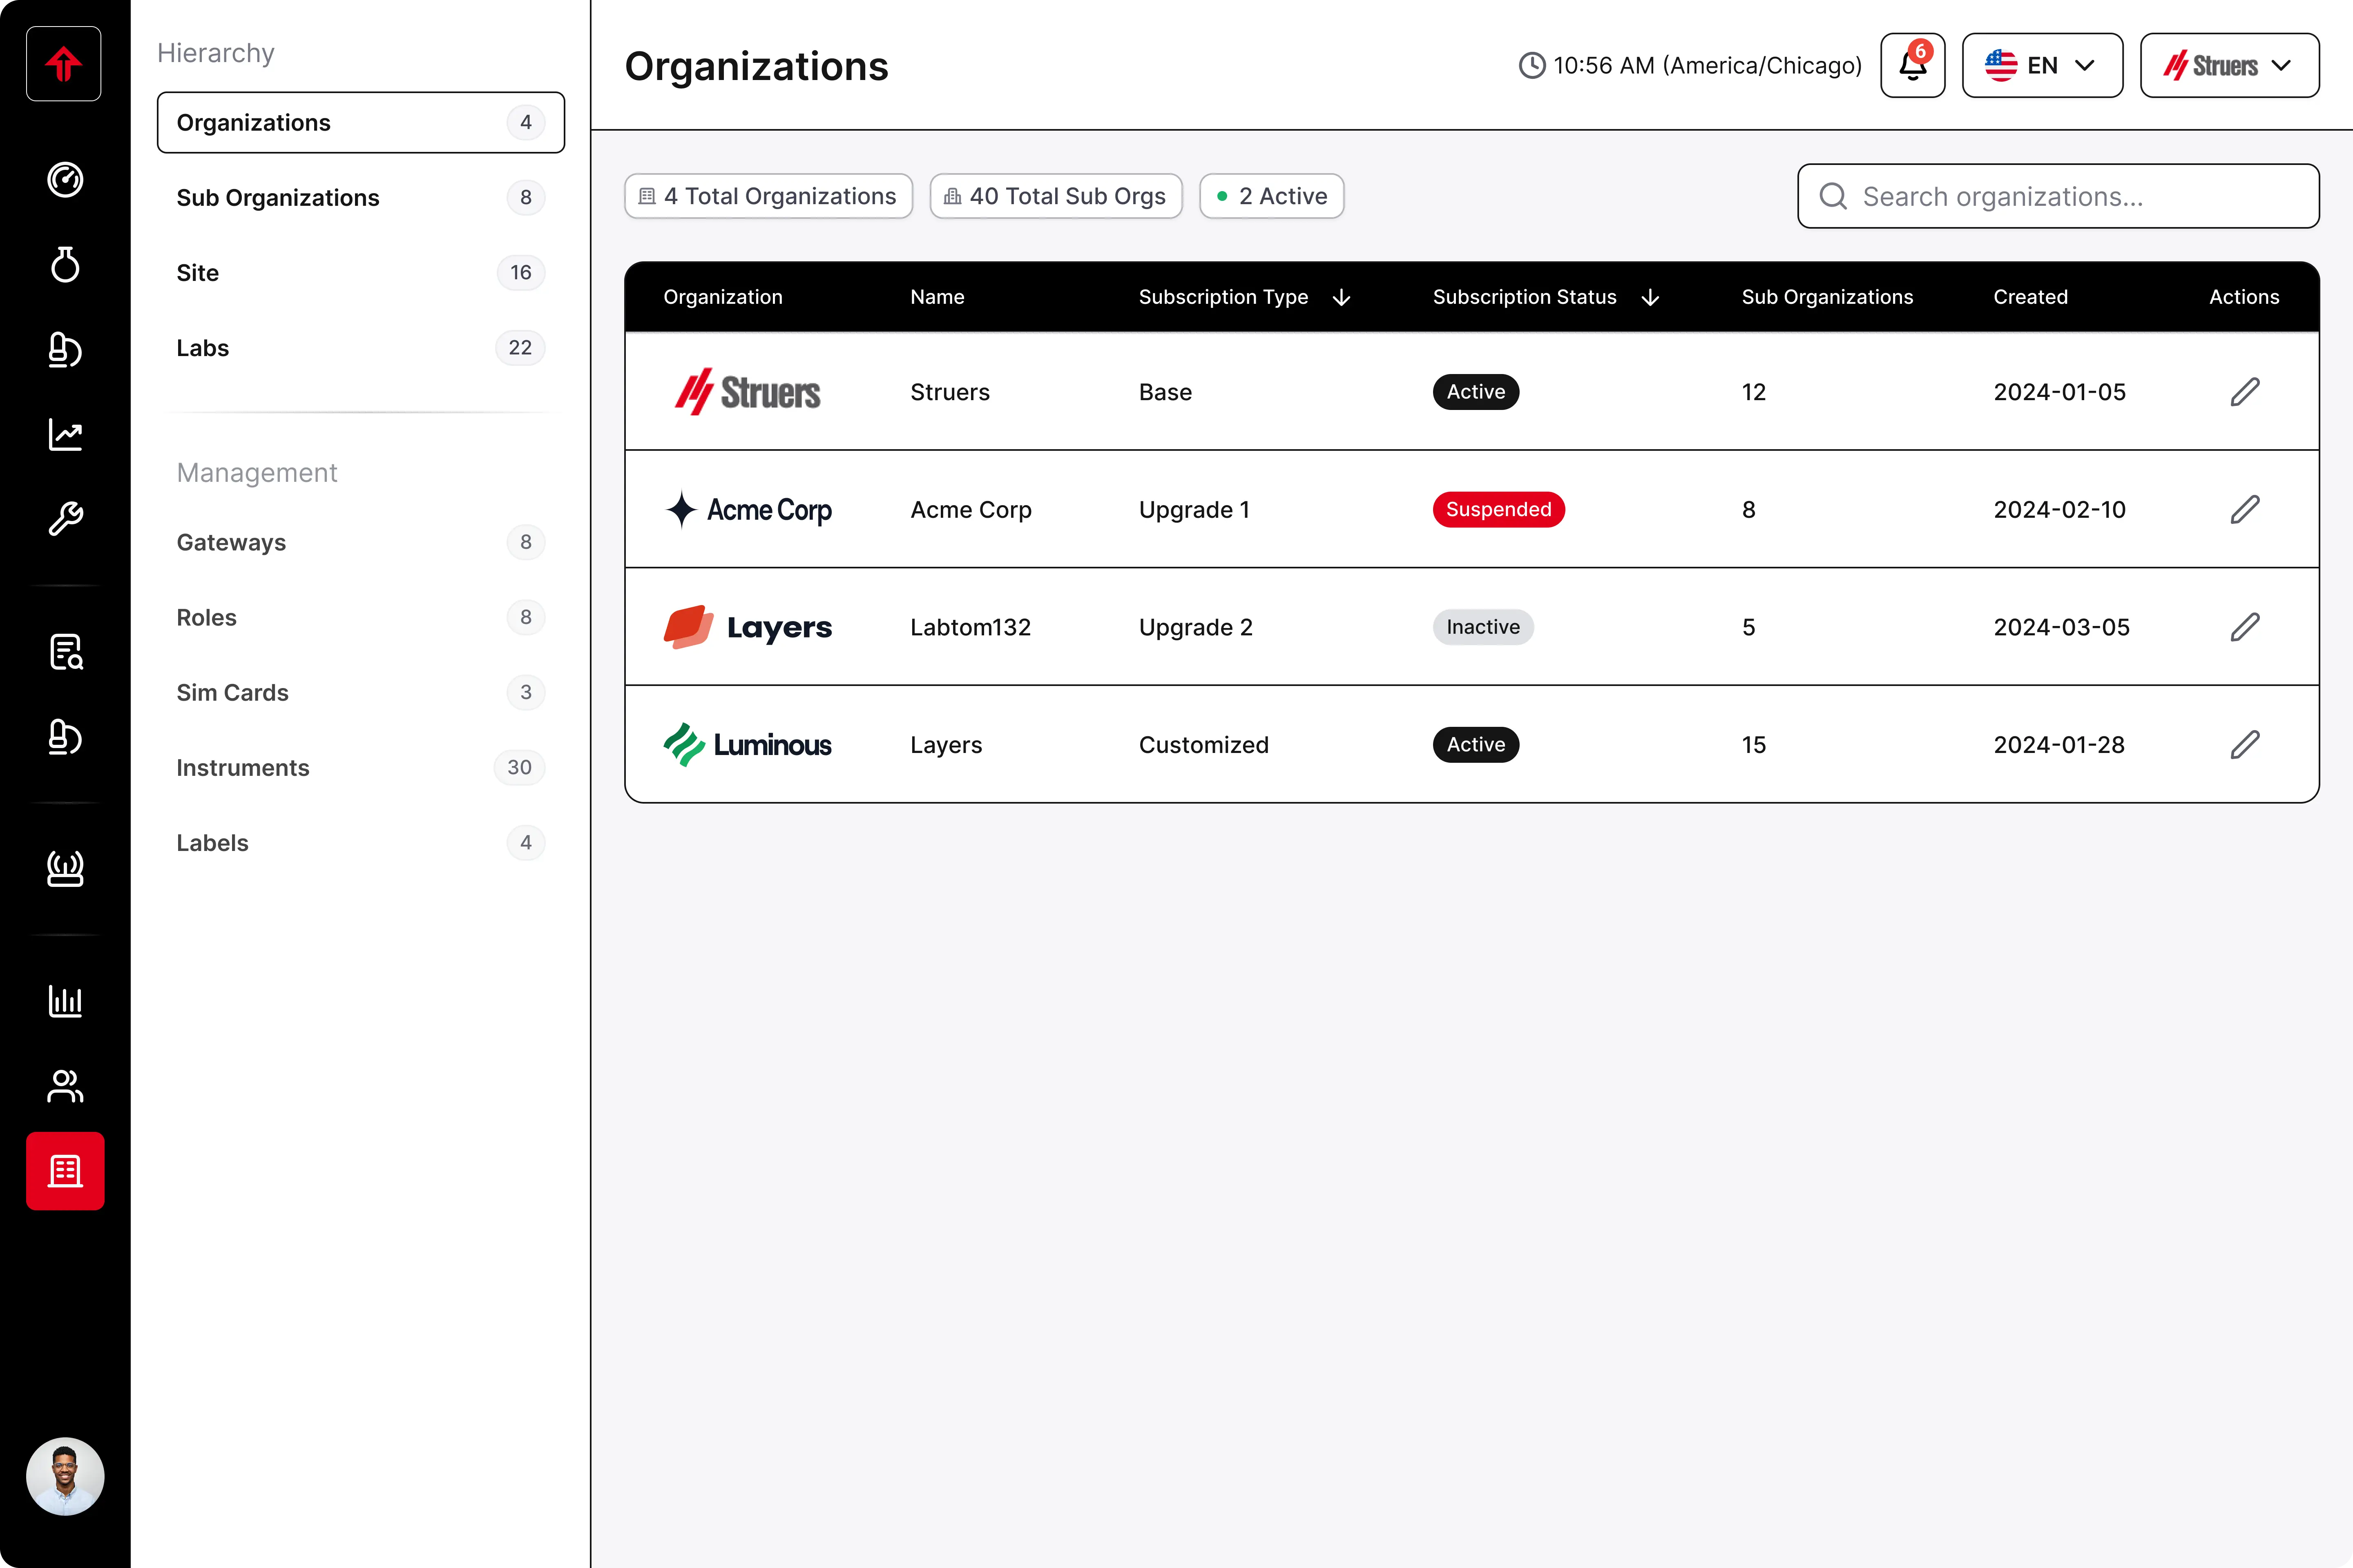Open the wrench maintenance sidebar icon
2353x1568 pixels.
65,519
